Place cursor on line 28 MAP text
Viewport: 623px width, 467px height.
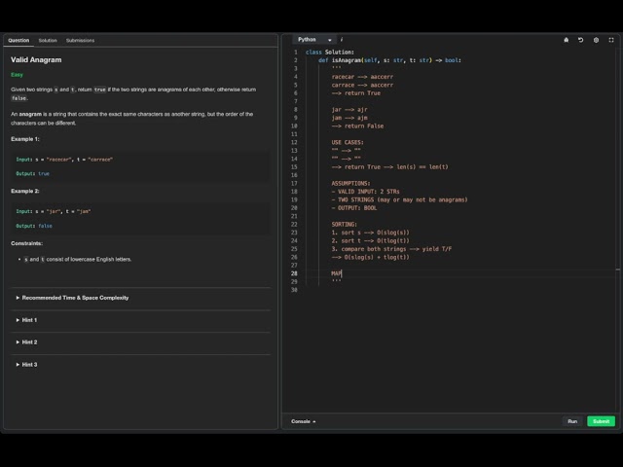pos(336,273)
